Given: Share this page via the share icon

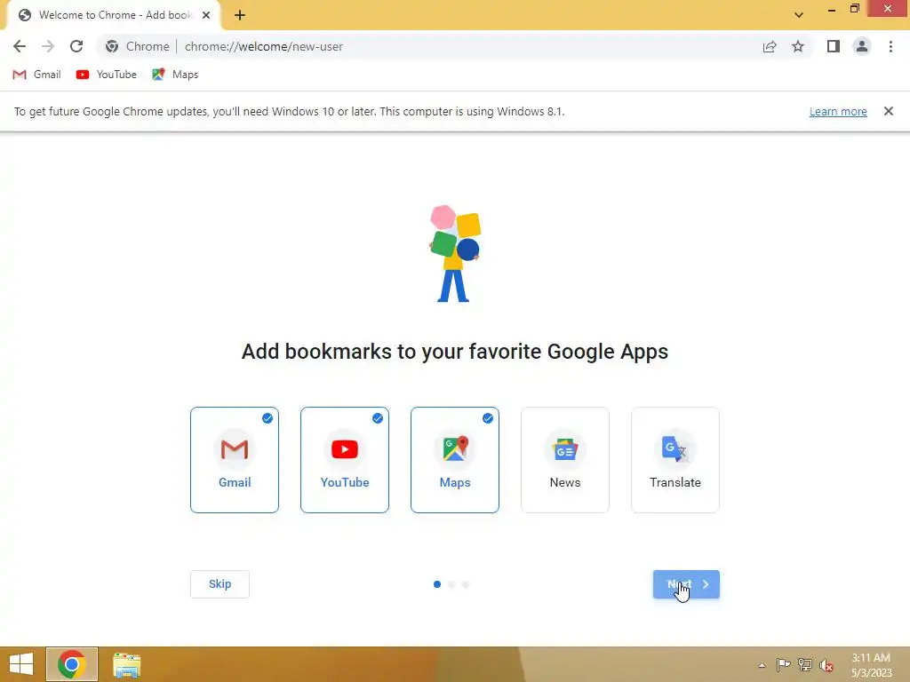Looking at the screenshot, I should point(770,46).
